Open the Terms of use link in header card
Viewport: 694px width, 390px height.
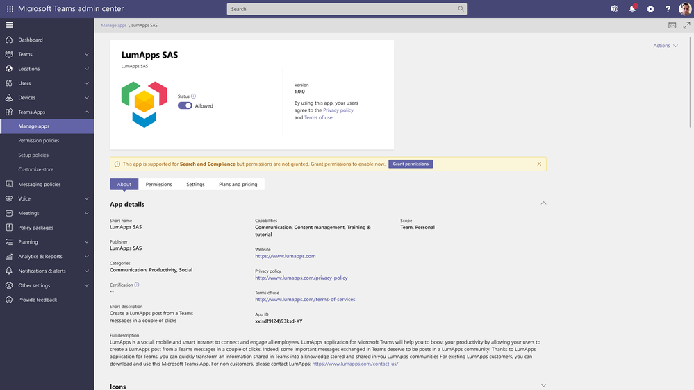click(318, 117)
